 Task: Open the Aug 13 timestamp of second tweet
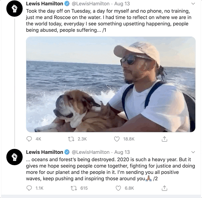122,152
